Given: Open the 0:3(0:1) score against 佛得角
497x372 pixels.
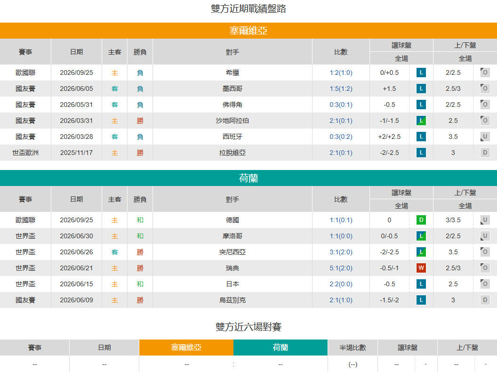Looking at the screenshot, I should 341,105.
